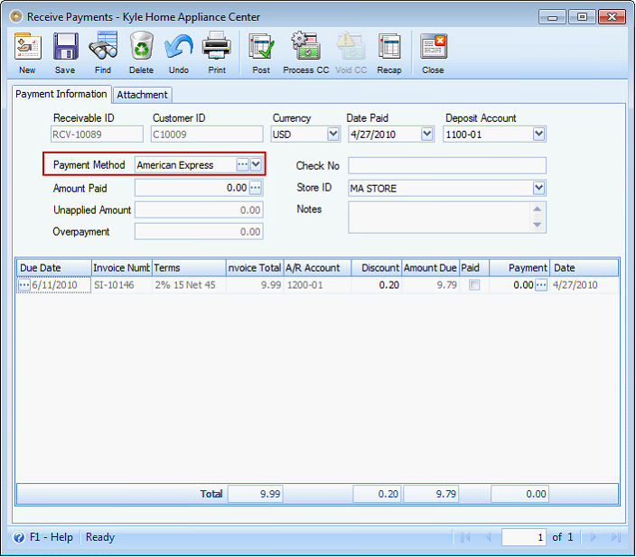
Task: Open the Store ID dropdown
Action: [x=539, y=188]
